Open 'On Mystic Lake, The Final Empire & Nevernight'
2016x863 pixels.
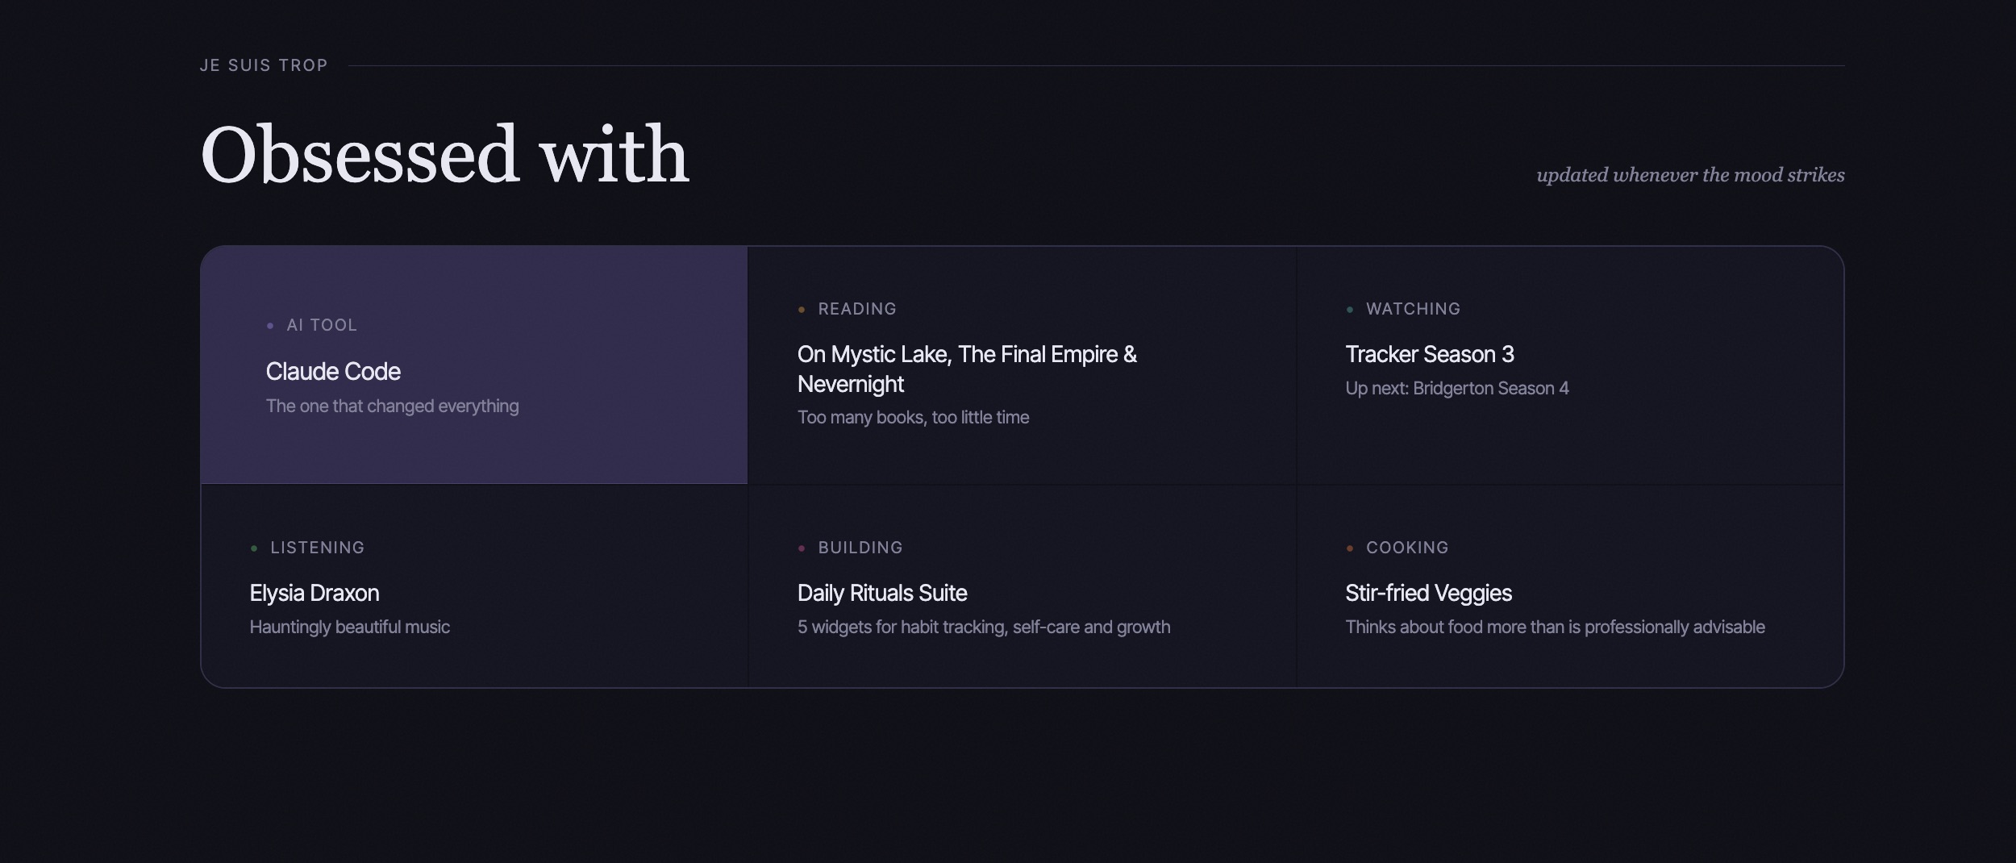click(967, 369)
